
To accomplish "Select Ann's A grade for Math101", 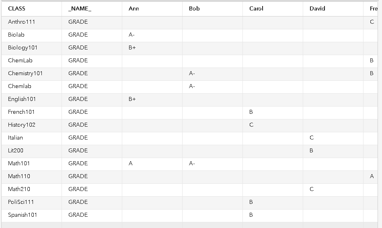I will pyautogui.click(x=131, y=163).
